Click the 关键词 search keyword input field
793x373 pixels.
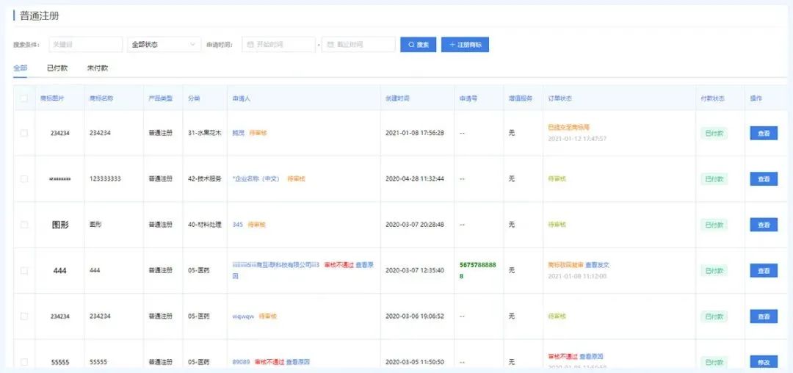click(x=85, y=45)
